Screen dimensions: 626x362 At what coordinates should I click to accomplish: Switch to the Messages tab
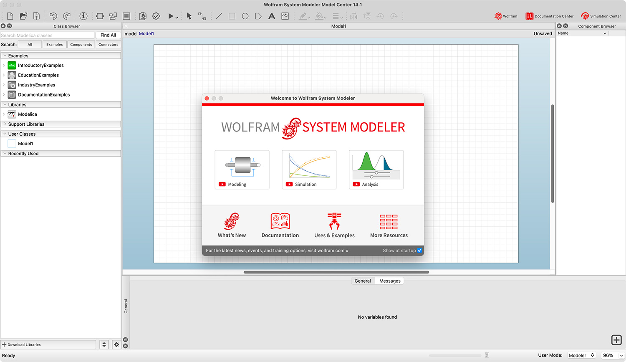point(389,281)
